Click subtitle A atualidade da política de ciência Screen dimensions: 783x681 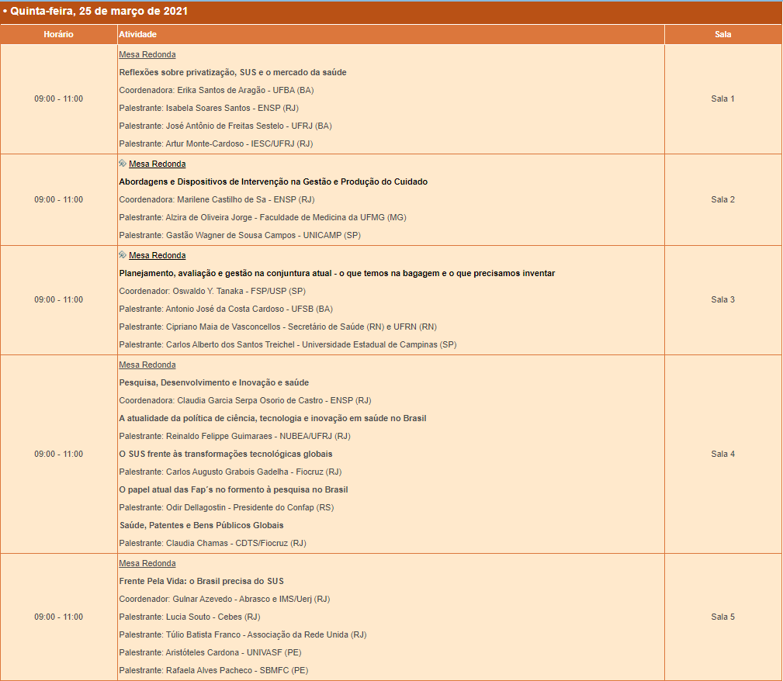click(272, 418)
